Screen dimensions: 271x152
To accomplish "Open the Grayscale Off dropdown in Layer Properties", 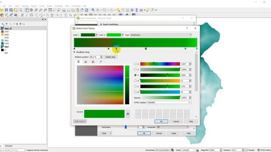I will point(172,127).
